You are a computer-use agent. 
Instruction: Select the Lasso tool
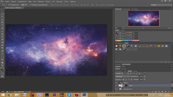click(2, 17)
